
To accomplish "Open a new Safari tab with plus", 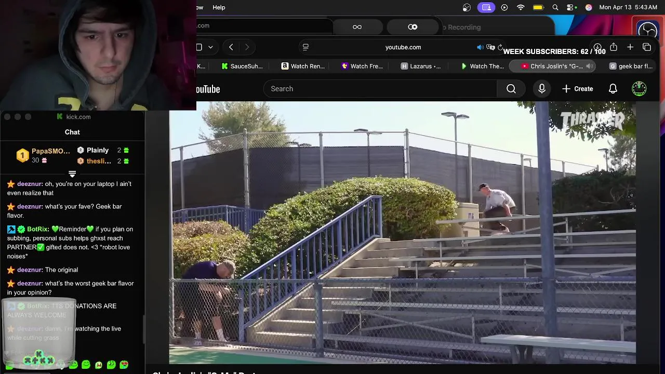I will 630,47.
